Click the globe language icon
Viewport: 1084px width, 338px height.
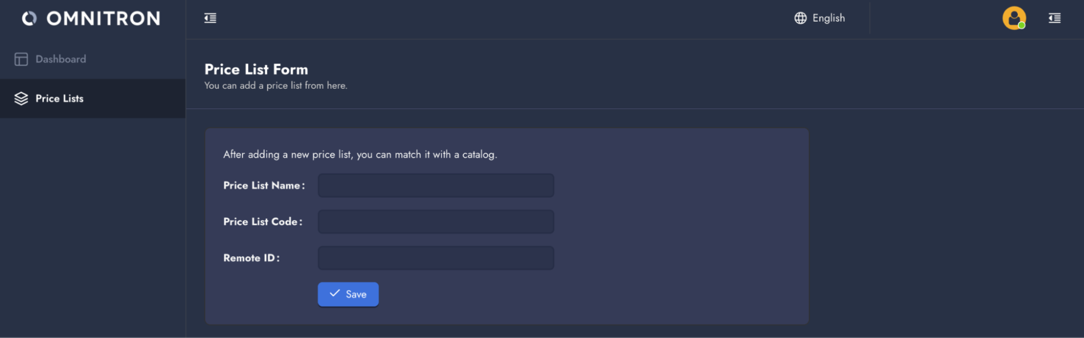coord(800,18)
